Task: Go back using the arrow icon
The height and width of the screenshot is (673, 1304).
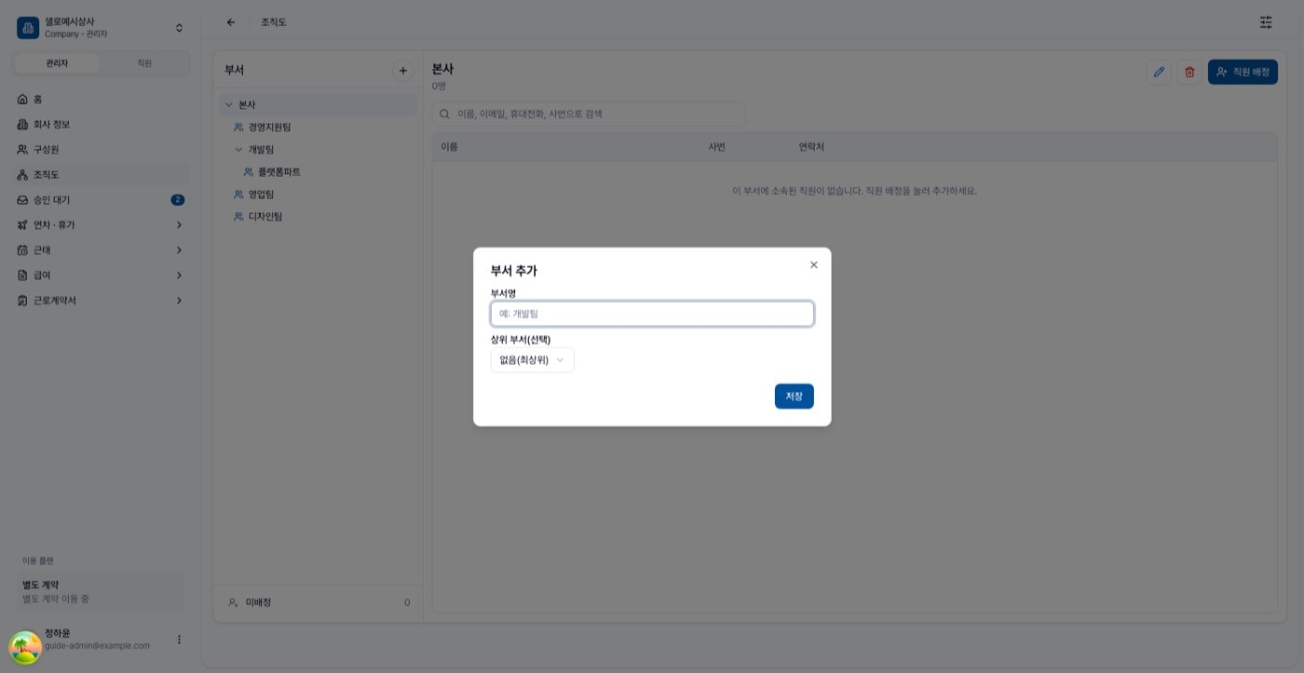Action: [x=231, y=22]
